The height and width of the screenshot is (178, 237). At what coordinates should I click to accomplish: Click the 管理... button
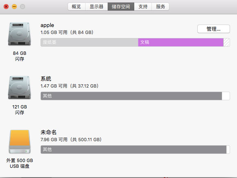coord(214,29)
